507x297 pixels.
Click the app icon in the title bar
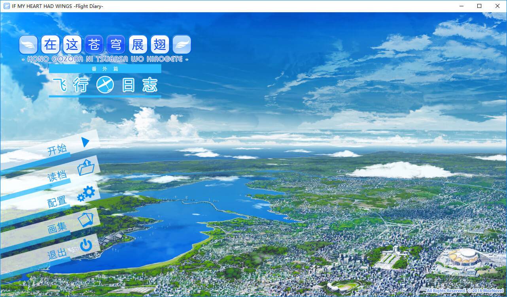(6, 6)
